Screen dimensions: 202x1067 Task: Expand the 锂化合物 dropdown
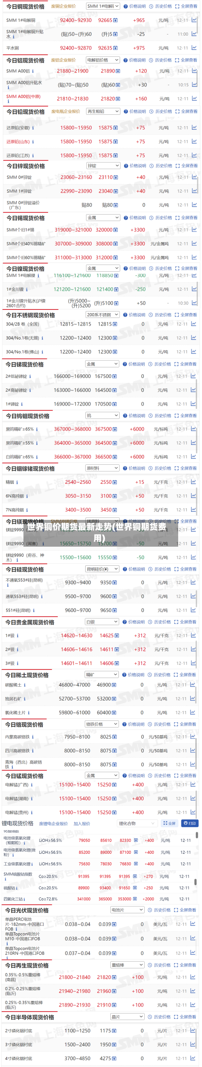137,823
